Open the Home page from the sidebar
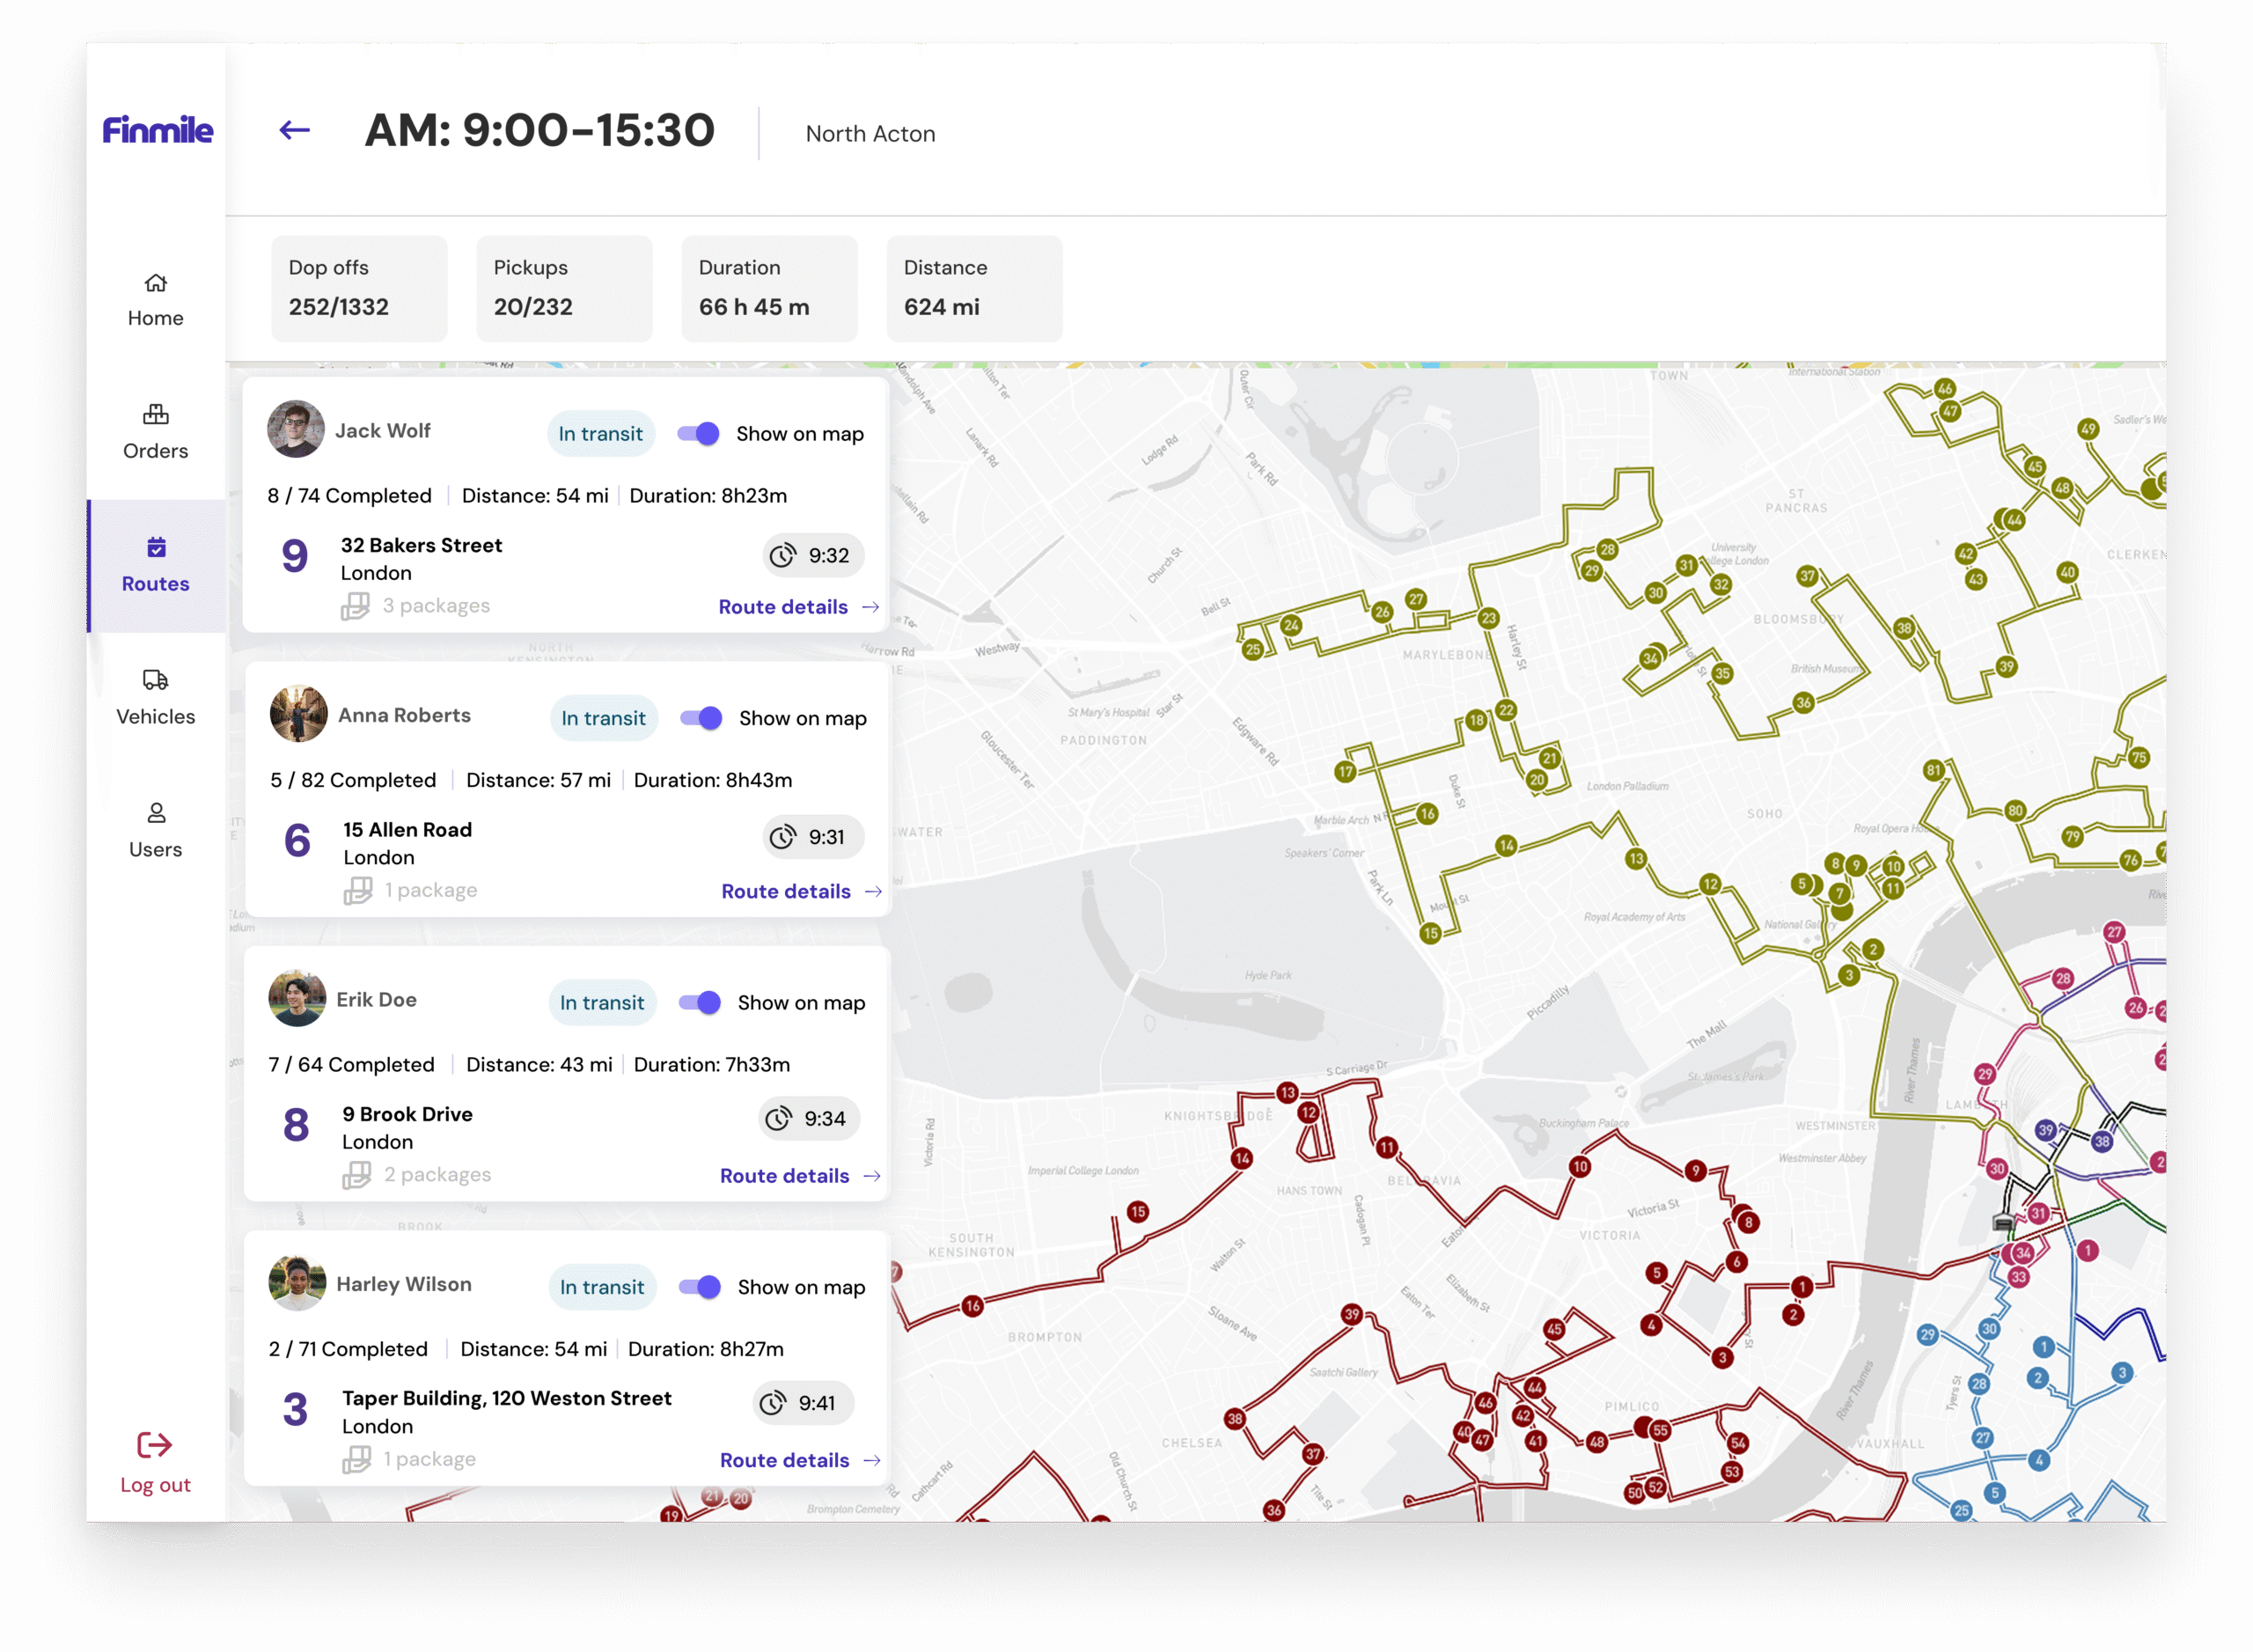 (x=155, y=299)
